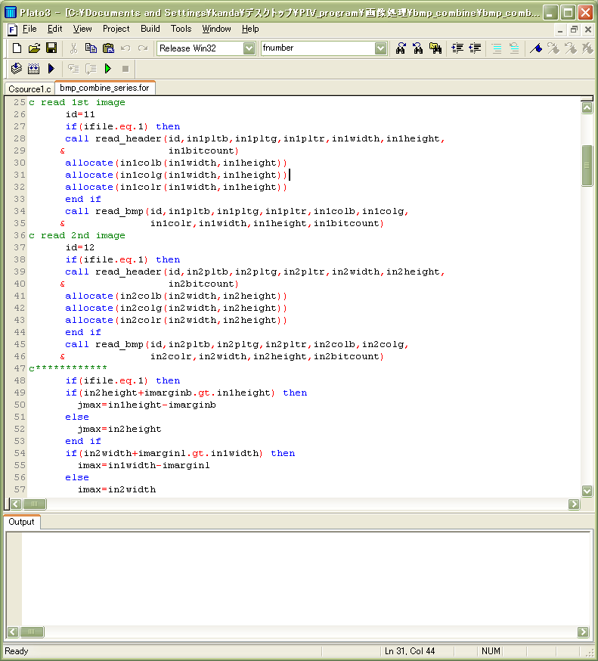Click the New file icon
This screenshot has width=598, height=661.
pos(17,48)
